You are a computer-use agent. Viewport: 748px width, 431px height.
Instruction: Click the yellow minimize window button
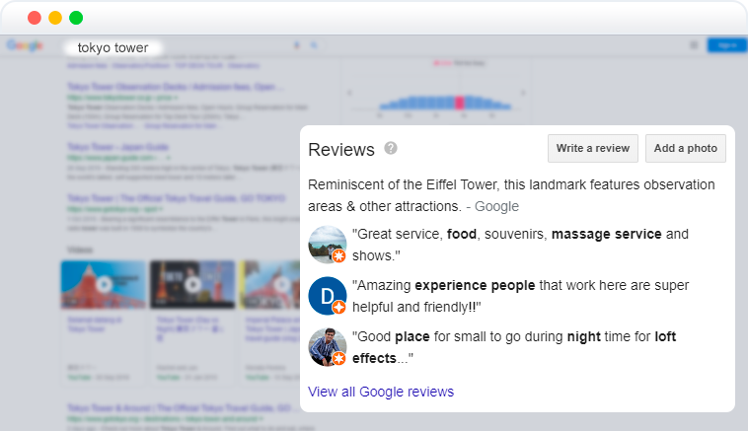[55, 18]
